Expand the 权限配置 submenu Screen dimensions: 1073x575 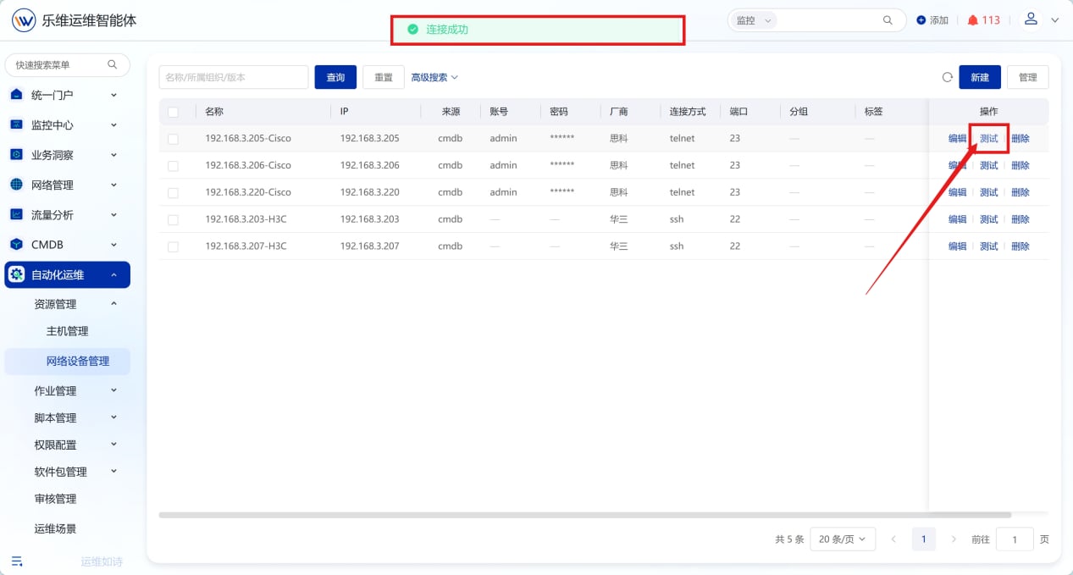click(113, 445)
